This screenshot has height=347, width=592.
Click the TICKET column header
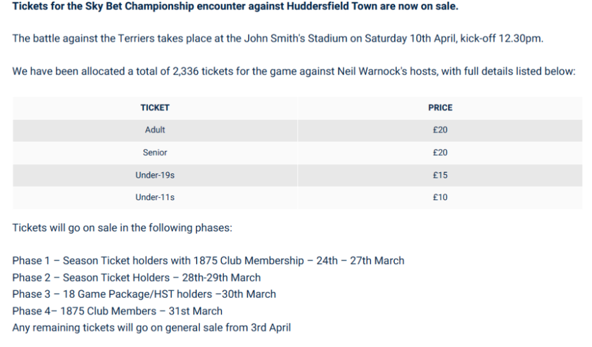155,108
